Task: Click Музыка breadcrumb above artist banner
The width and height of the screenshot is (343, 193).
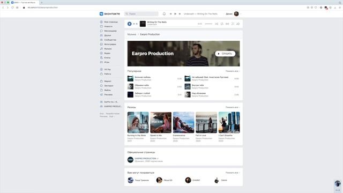Action: (132, 34)
